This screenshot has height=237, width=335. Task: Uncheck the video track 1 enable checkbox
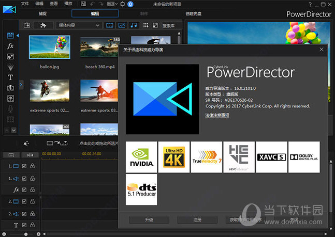(x=24, y=166)
